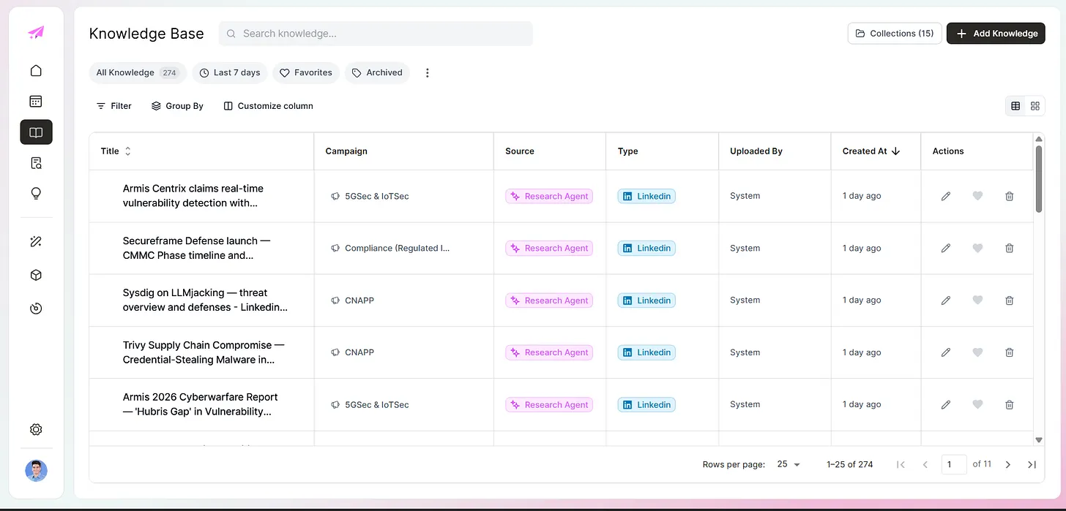
Task: Edit the Sysdig on LLMjacking row
Action: tap(946, 300)
